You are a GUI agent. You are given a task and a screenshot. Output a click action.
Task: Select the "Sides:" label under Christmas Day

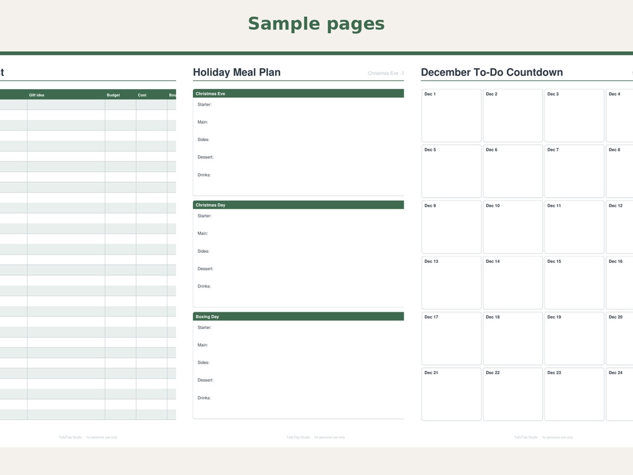203,251
